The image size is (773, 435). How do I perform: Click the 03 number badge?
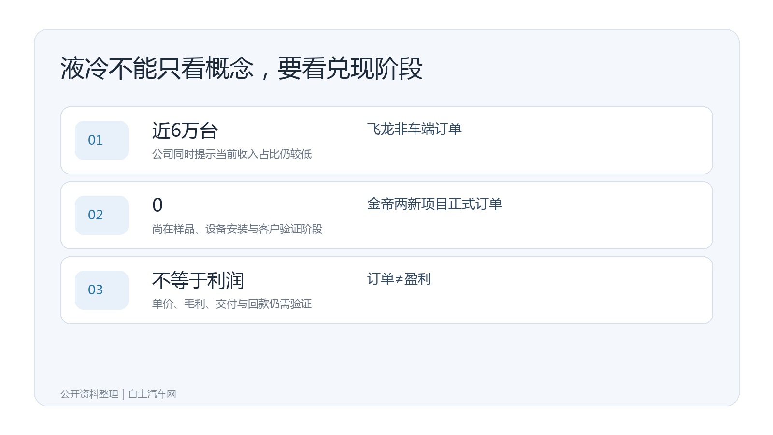101,290
